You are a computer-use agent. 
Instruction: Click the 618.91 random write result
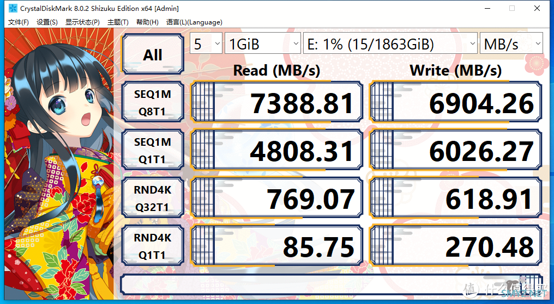[456, 198]
